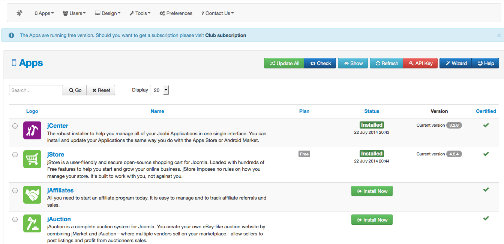Reset the search filter
The width and height of the screenshot is (504, 244).
click(x=101, y=90)
